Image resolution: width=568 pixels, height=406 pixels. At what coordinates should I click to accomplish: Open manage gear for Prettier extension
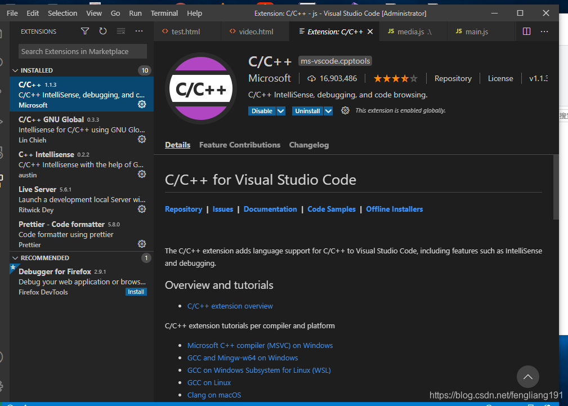(142, 244)
